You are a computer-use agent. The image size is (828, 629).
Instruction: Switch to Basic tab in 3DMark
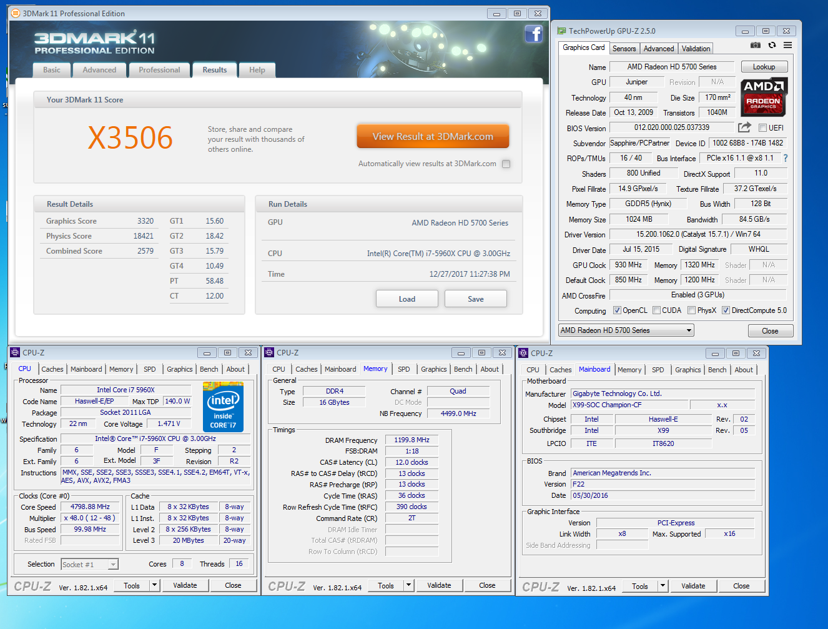52,70
